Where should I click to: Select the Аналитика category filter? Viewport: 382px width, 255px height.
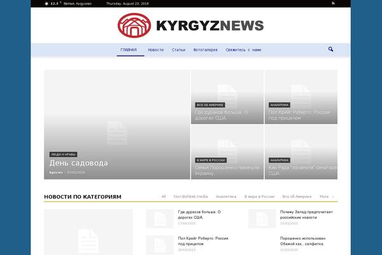pos(226,196)
